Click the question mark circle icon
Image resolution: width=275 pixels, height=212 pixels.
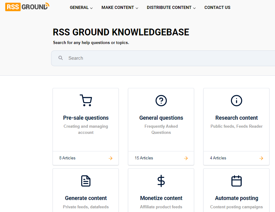(161, 101)
